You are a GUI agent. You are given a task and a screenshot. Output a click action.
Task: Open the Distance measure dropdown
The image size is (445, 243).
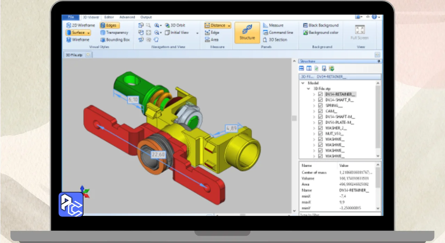pyautogui.click(x=228, y=25)
